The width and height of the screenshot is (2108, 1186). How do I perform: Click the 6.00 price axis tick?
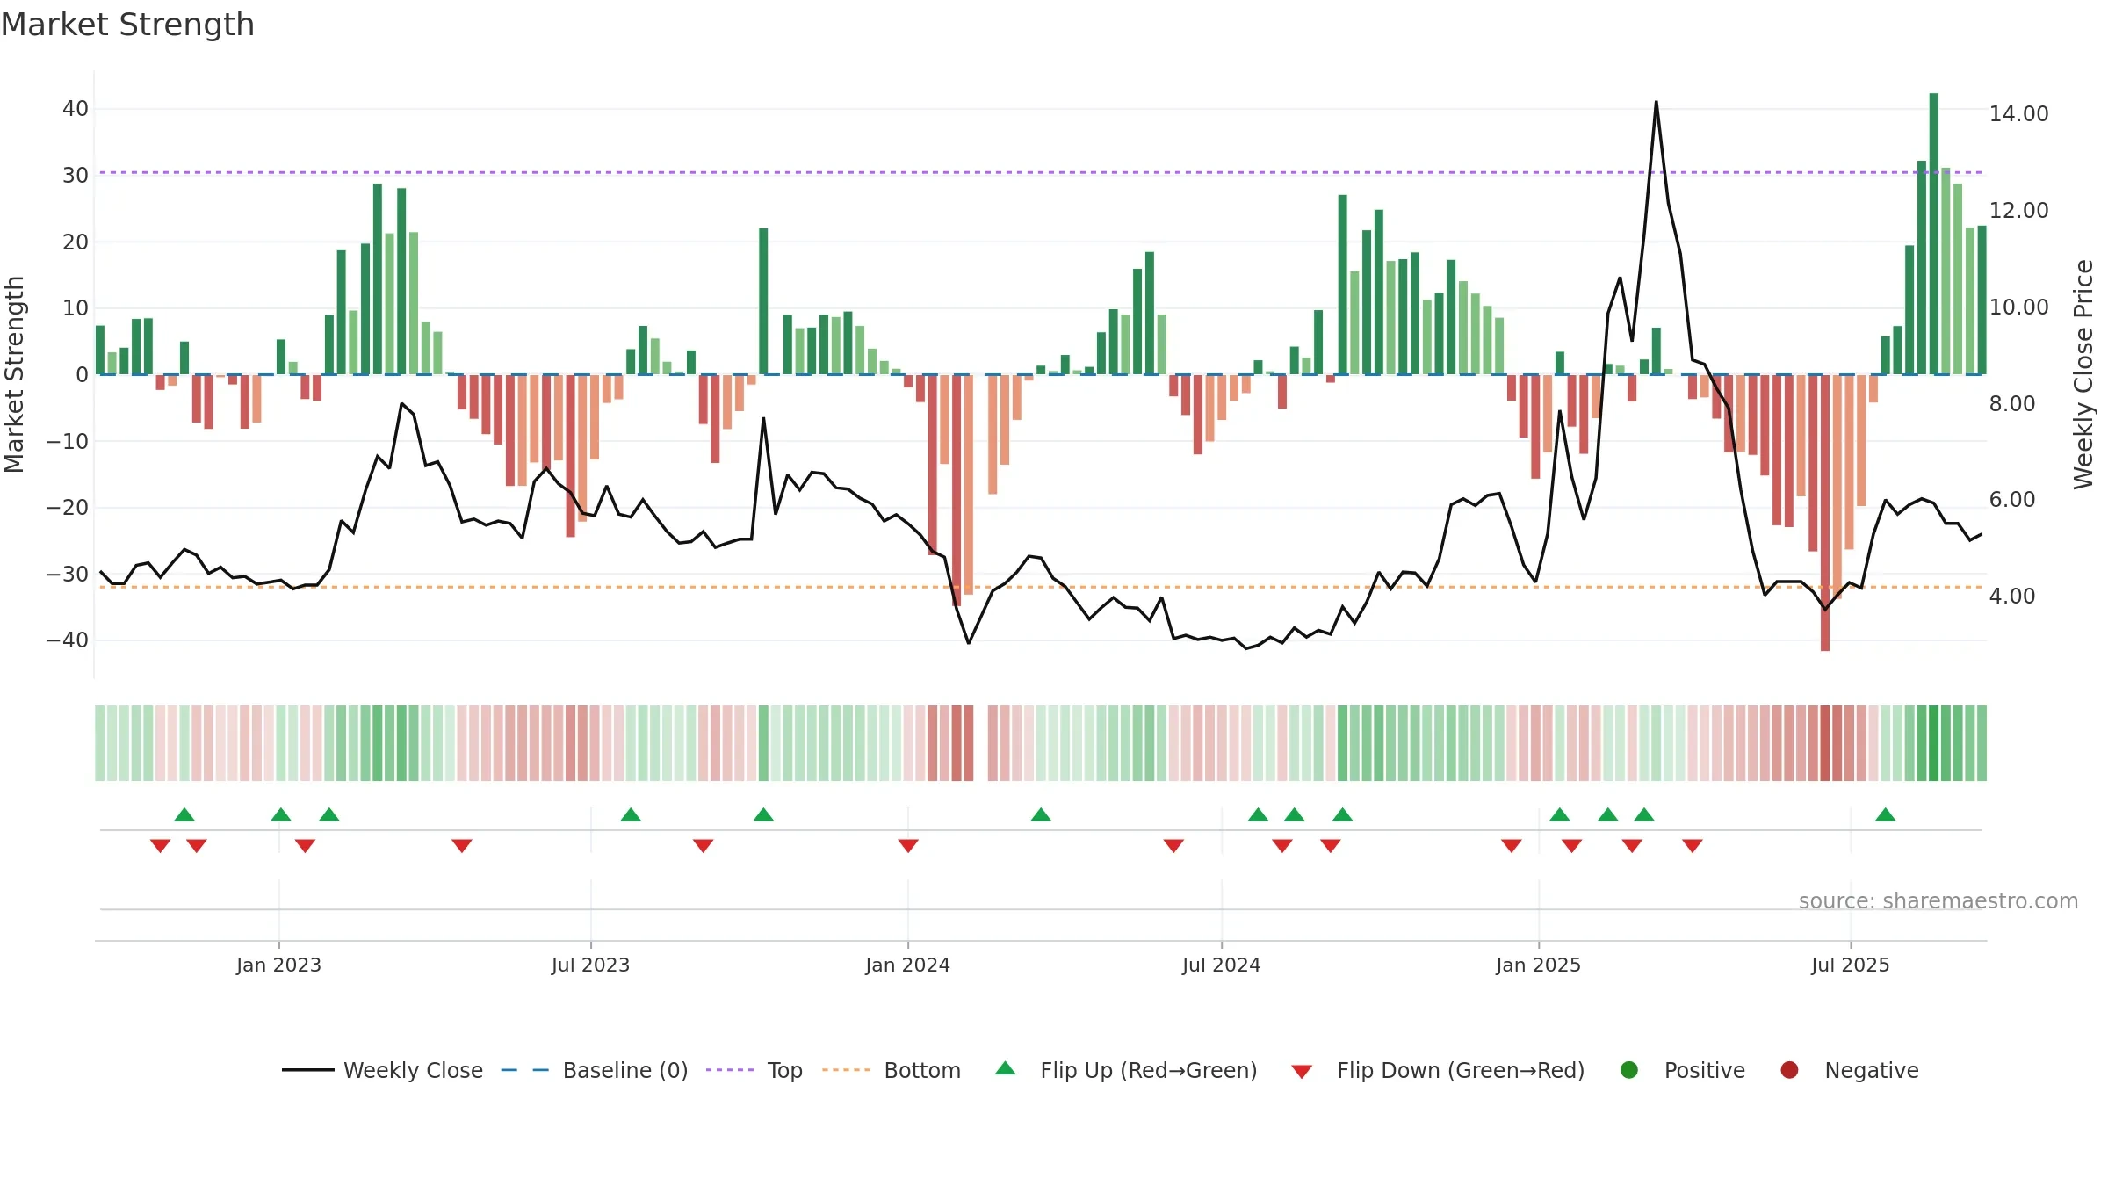[x=2011, y=500]
